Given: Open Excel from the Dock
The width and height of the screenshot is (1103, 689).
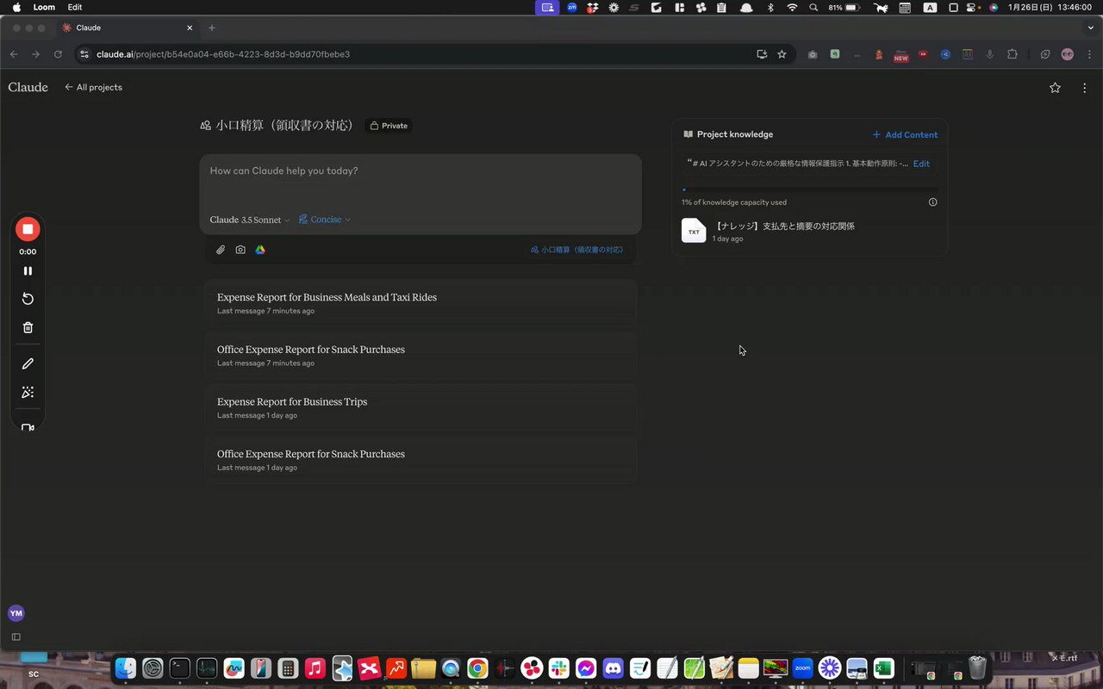Looking at the screenshot, I should (883, 667).
